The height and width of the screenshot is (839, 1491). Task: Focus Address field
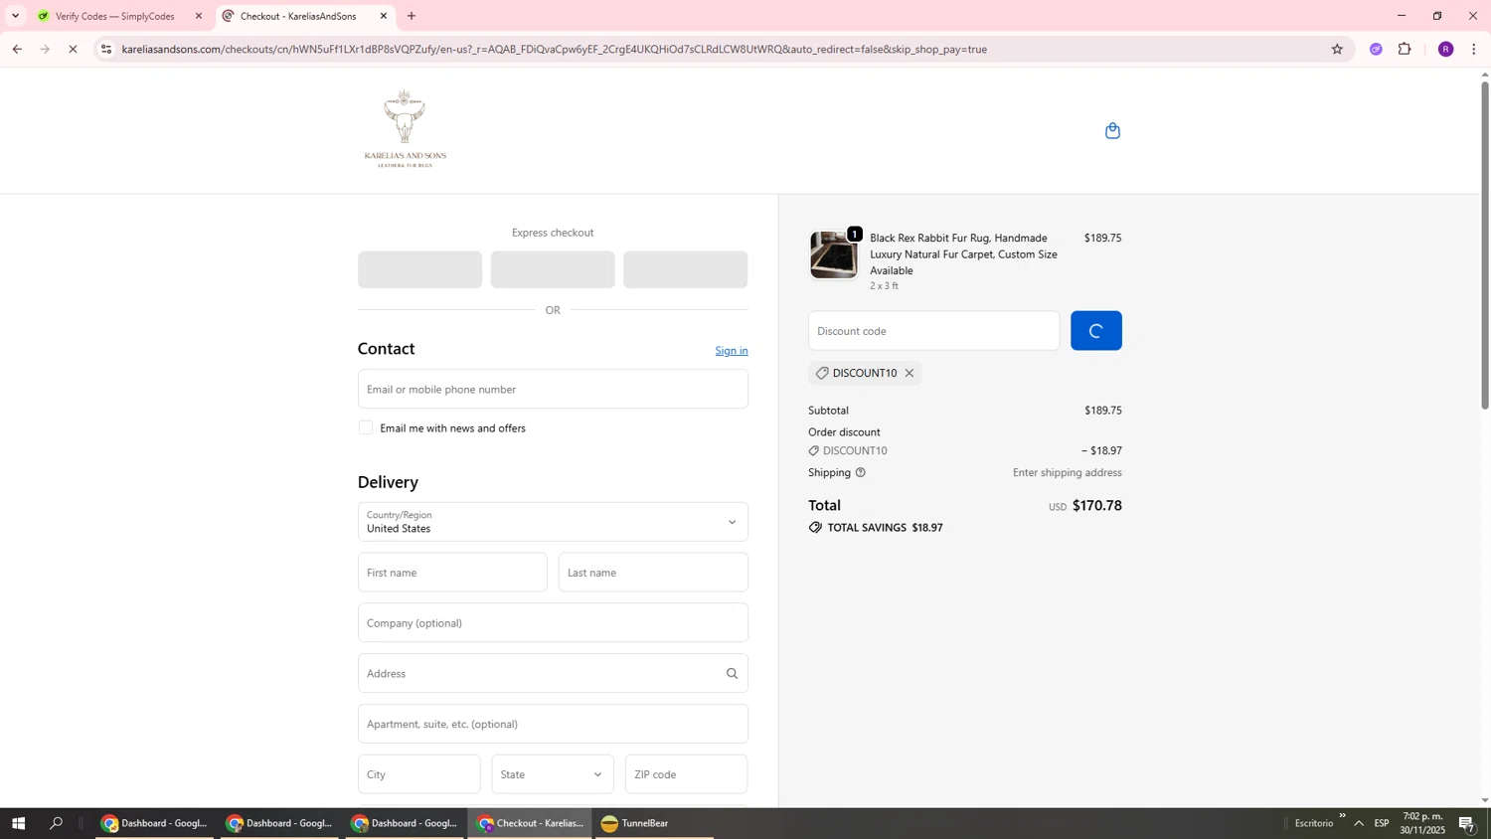point(553,673)
